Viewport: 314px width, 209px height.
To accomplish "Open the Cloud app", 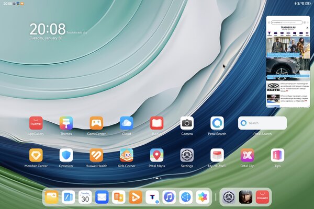I will coord(127,123).
